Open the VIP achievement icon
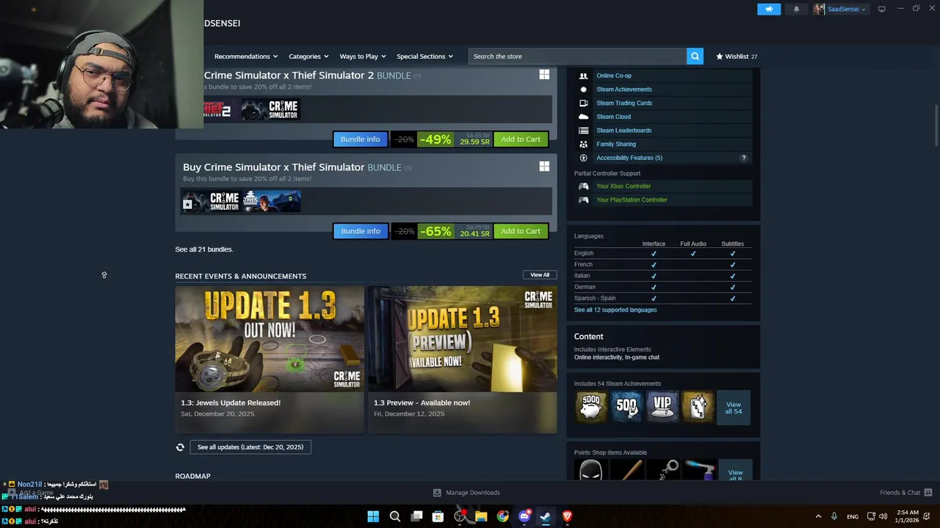 662,407
